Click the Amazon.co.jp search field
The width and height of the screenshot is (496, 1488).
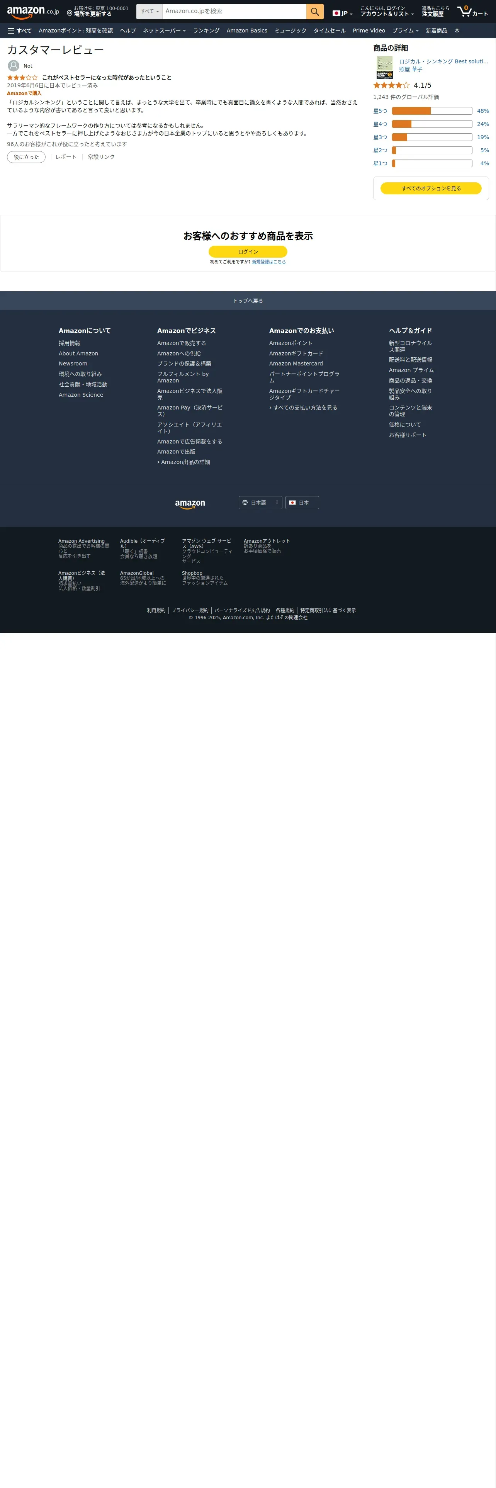pyautogui.click(x=234, y=12)
